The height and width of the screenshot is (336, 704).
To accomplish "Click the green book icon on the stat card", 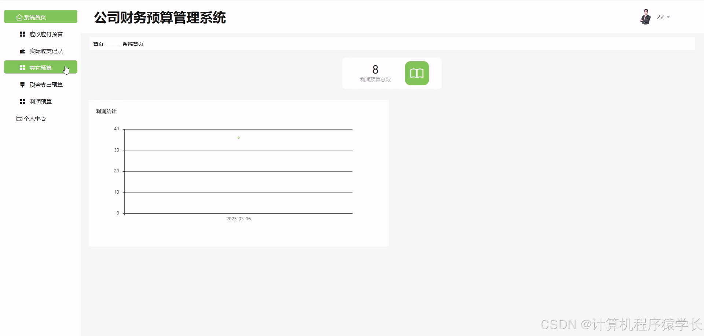I will pos(417,73).
